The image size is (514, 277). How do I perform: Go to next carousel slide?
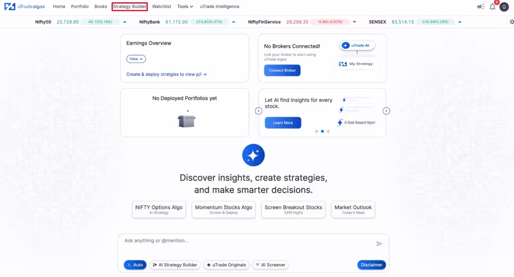point(386,111)
